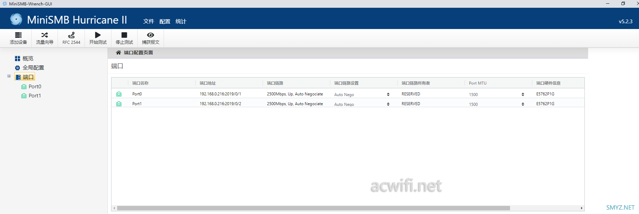The image size is (639, 214).
Task: Click the 端口 section heading
Action: click(117, 66)
